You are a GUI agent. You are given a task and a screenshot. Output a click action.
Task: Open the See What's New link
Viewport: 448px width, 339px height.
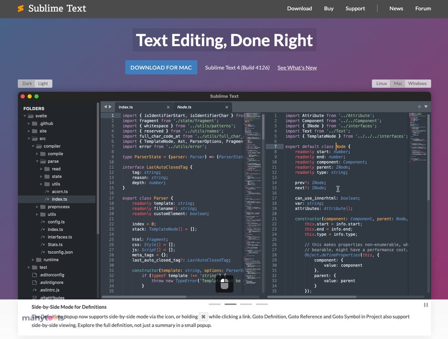tap(297, 68)
